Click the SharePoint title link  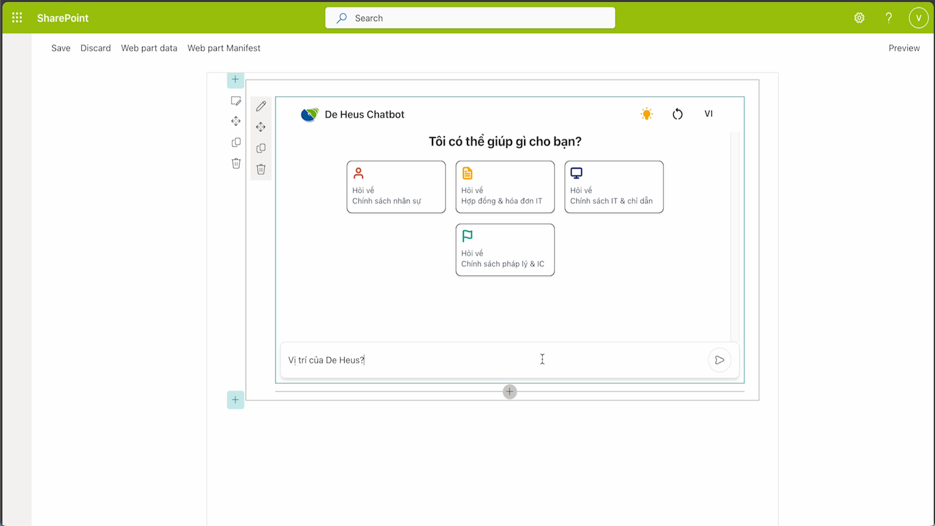63,18
